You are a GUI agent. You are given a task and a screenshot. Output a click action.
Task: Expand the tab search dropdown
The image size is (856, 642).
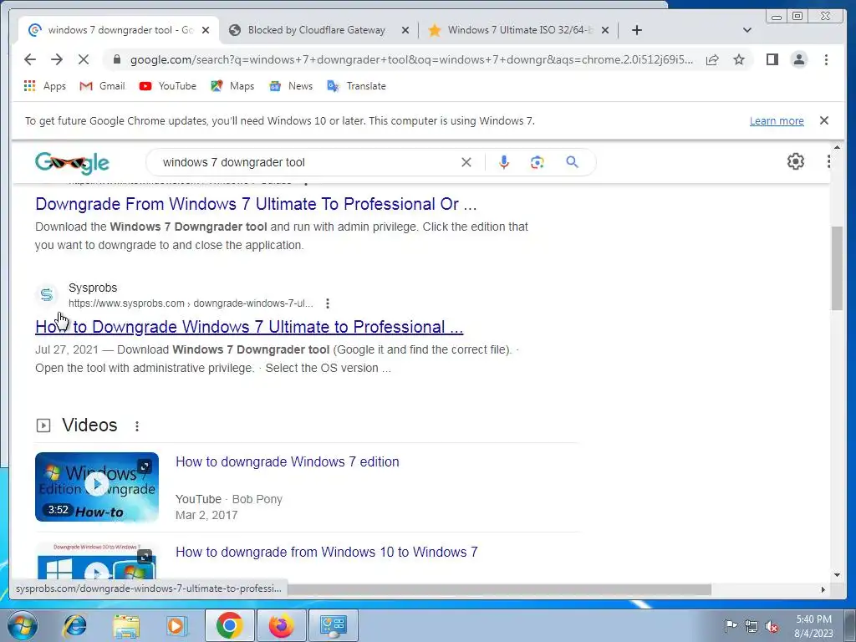click(746, 30)
